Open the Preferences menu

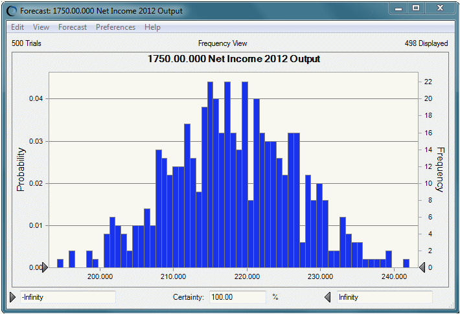tap(115, 27)
